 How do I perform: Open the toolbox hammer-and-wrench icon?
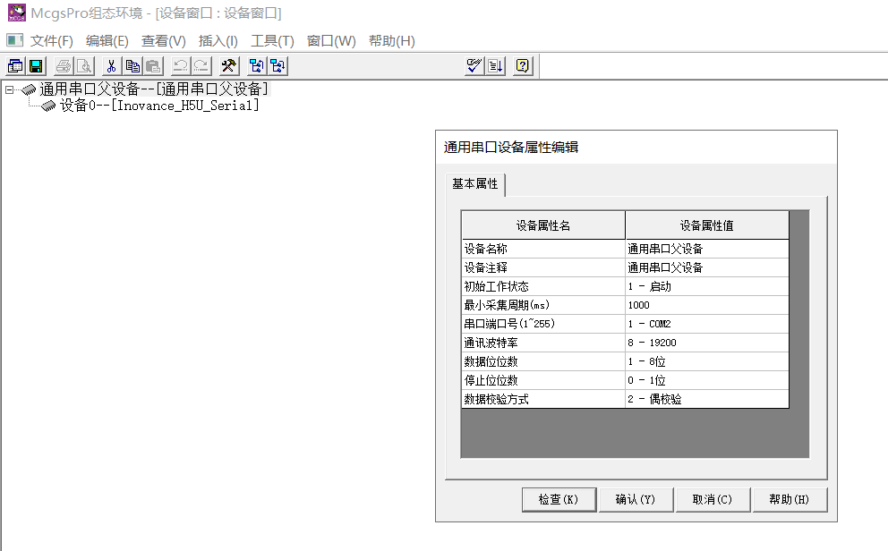(228, 65)
